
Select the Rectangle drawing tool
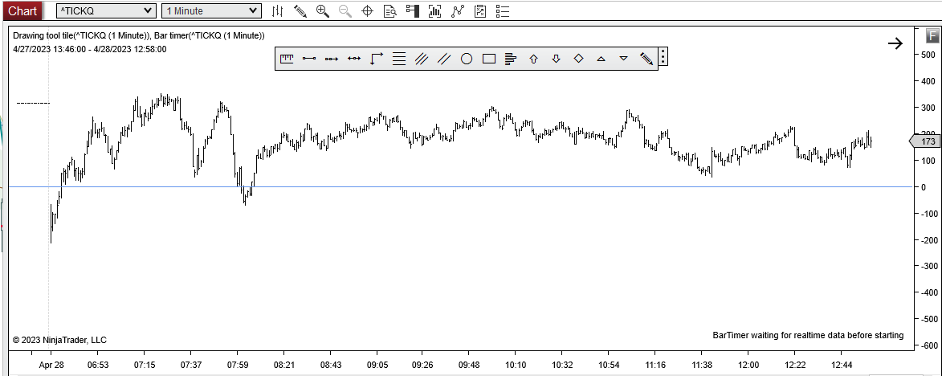(x=489, y=59)
